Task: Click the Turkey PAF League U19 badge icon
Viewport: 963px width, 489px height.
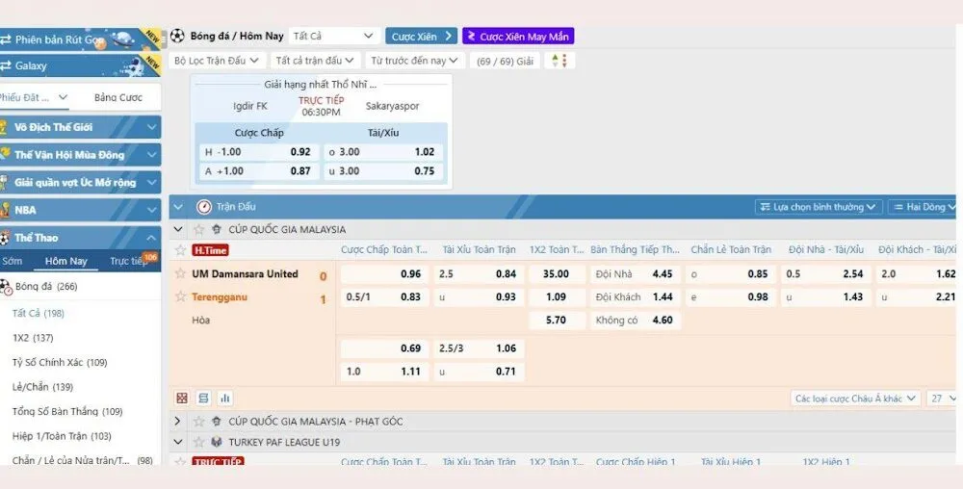Action: (x=217, y=443)
